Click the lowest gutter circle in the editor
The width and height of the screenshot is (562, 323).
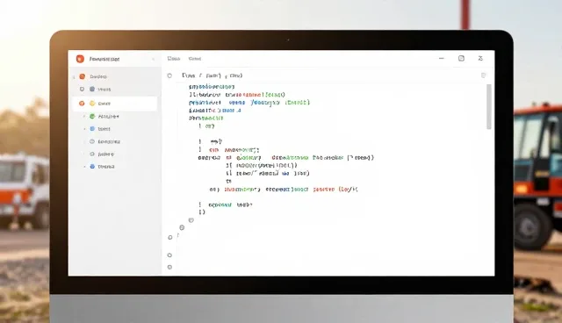169,267
